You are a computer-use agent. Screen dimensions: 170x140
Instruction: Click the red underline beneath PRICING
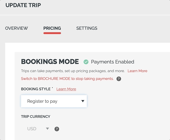(x=52, y=33)
